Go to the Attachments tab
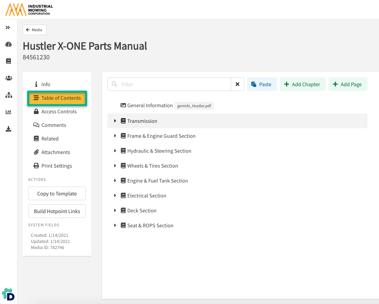This screenshot has width=379, height=304. pyautogui.click(x=55, y=152)
